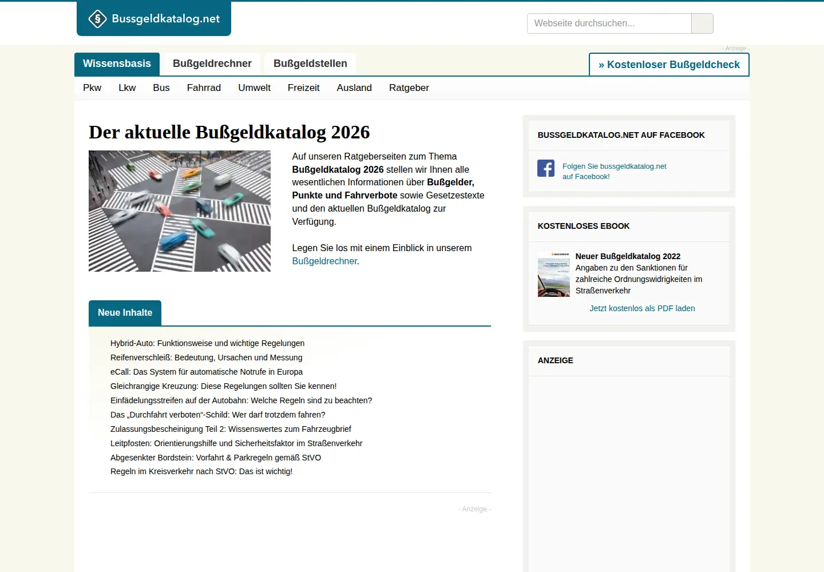Click the Facebook logo icon

[546, 168]
